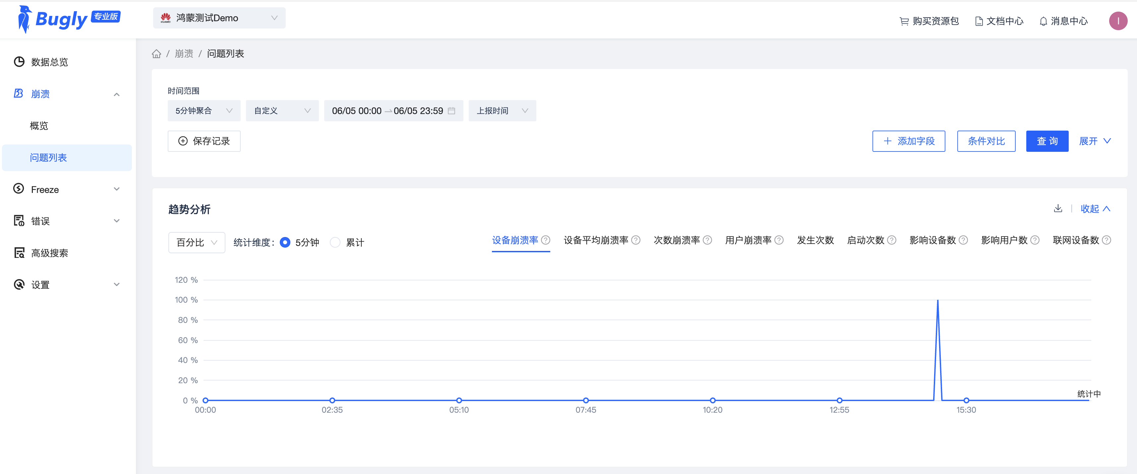Click the 数据总览 sidebar icon
Screen dimensions: 1137x474
pyautogui.click(x=19, y=62)
